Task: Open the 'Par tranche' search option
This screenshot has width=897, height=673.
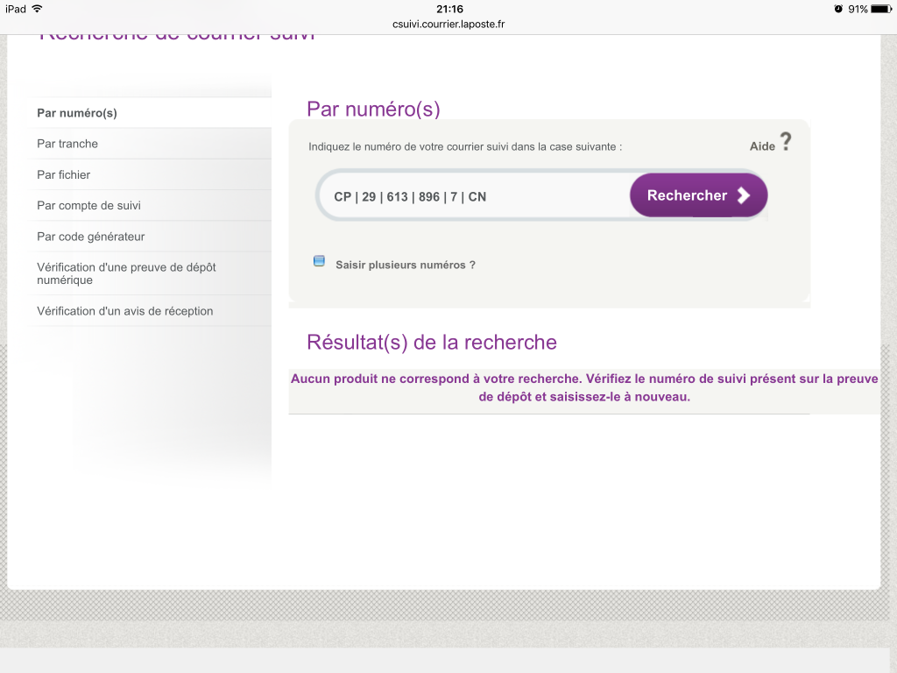Action: 150,144
